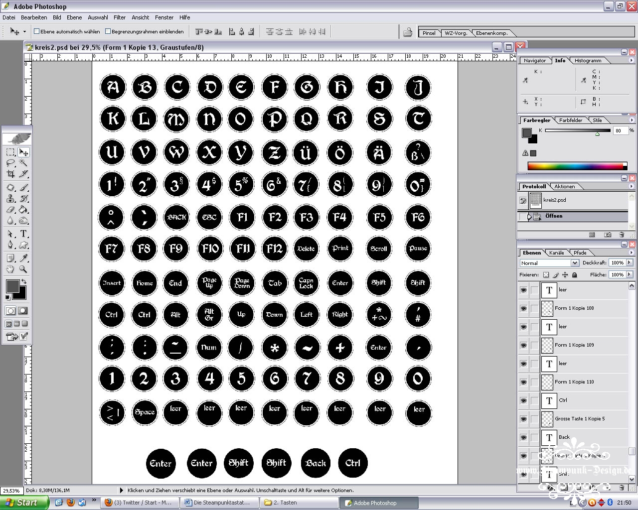This screenshot has height=510, width=638.
Task: Select the Paint Bucket tool
Action: [23, 210]
